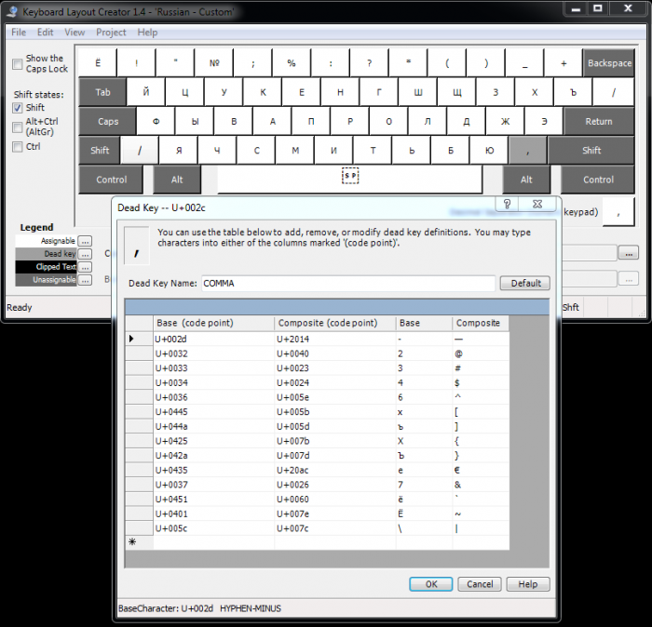Open the Dead key legend color options
This screenshot has height=627, width=652.
[85, 254]
